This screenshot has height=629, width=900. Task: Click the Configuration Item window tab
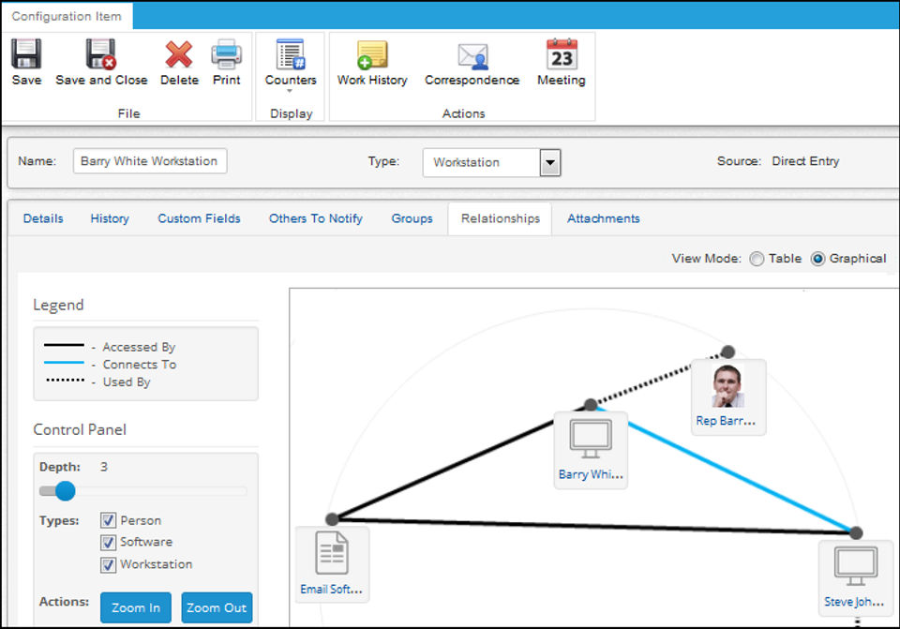[67, 16]
